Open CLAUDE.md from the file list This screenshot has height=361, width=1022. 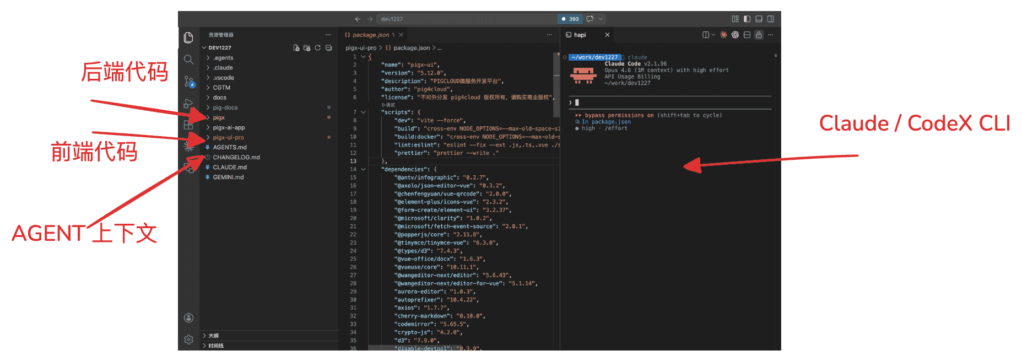230,167
